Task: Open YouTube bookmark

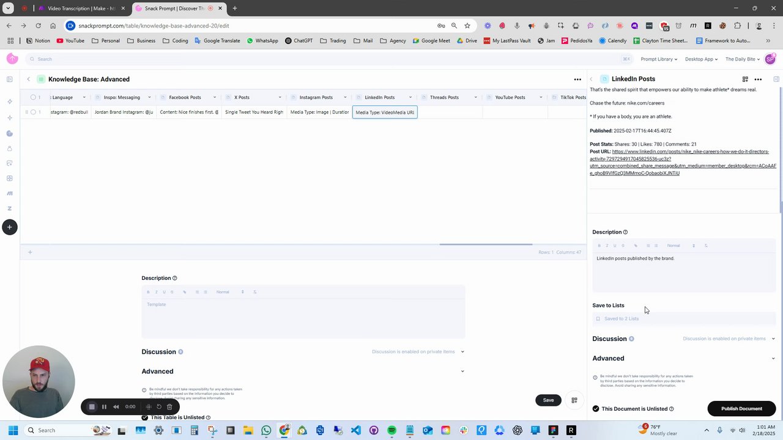Action: click(x=70, y=41)
